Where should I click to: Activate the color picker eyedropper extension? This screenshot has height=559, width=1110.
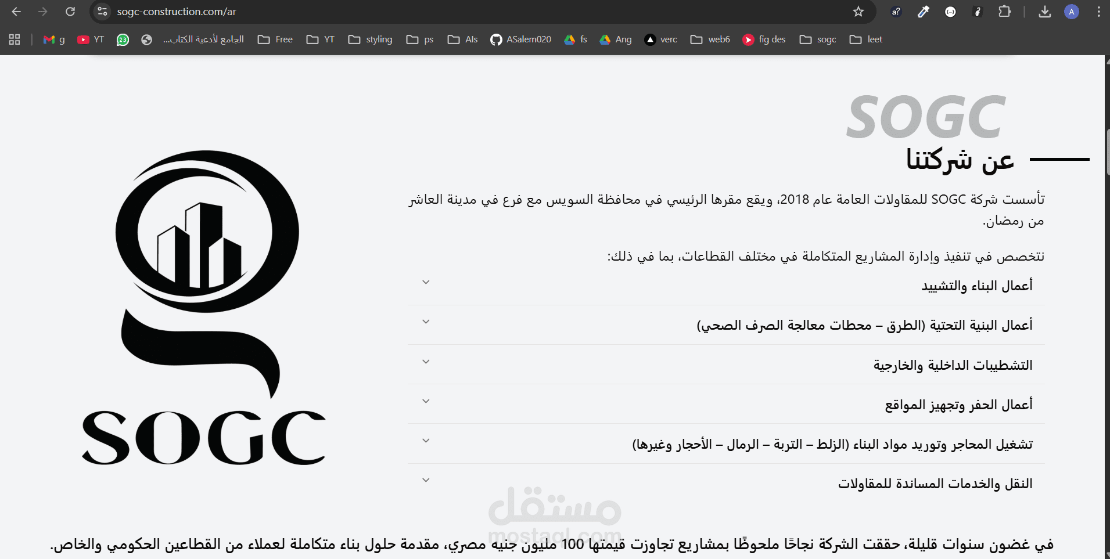point(923,12)
